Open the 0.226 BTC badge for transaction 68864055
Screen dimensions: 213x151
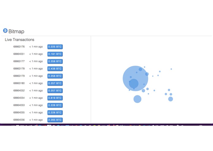[55, 112]
